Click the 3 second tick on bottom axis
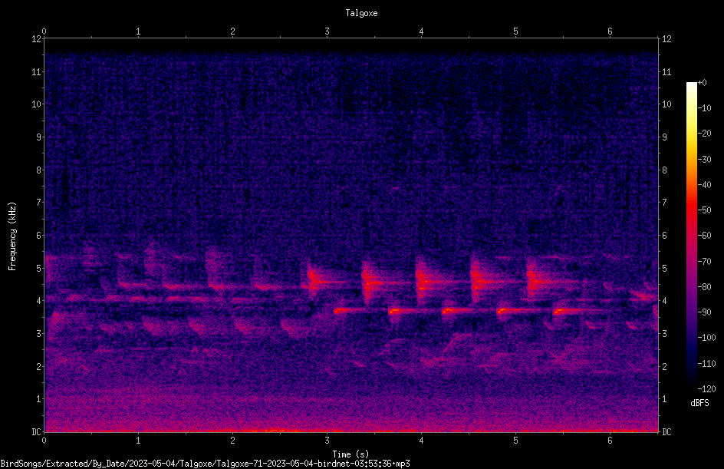The height and width of the screenshot is (469, 724). tap(327, 441)
